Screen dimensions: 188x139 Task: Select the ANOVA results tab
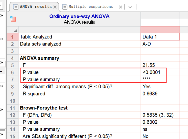pyautogui.click(x=36, y=7)
